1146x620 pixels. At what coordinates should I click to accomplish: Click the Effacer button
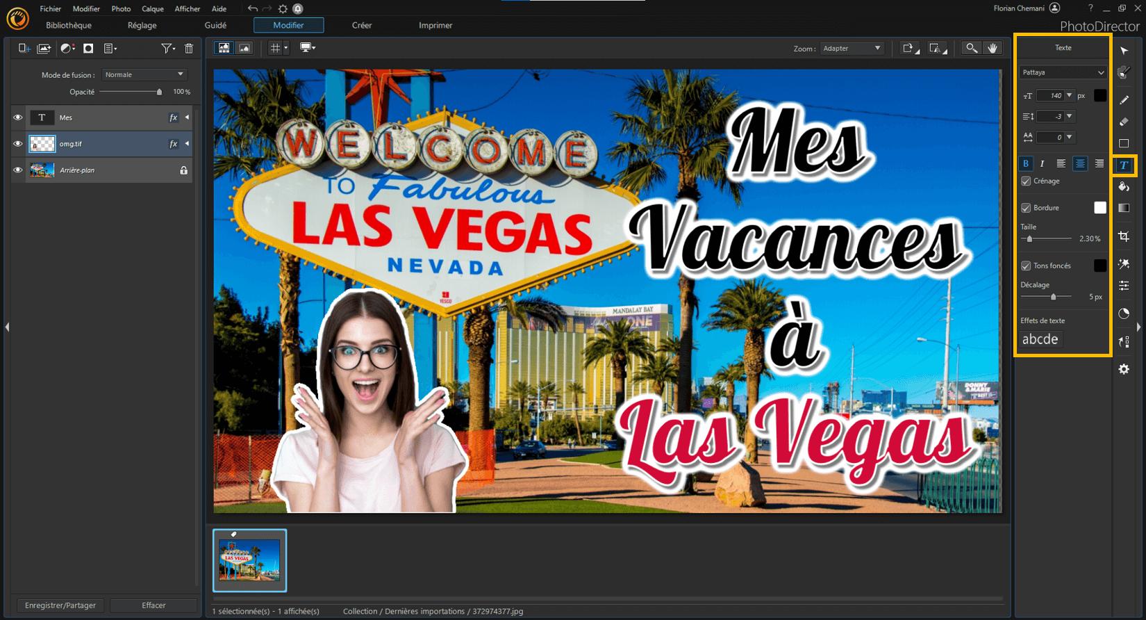tap(153, 605)
